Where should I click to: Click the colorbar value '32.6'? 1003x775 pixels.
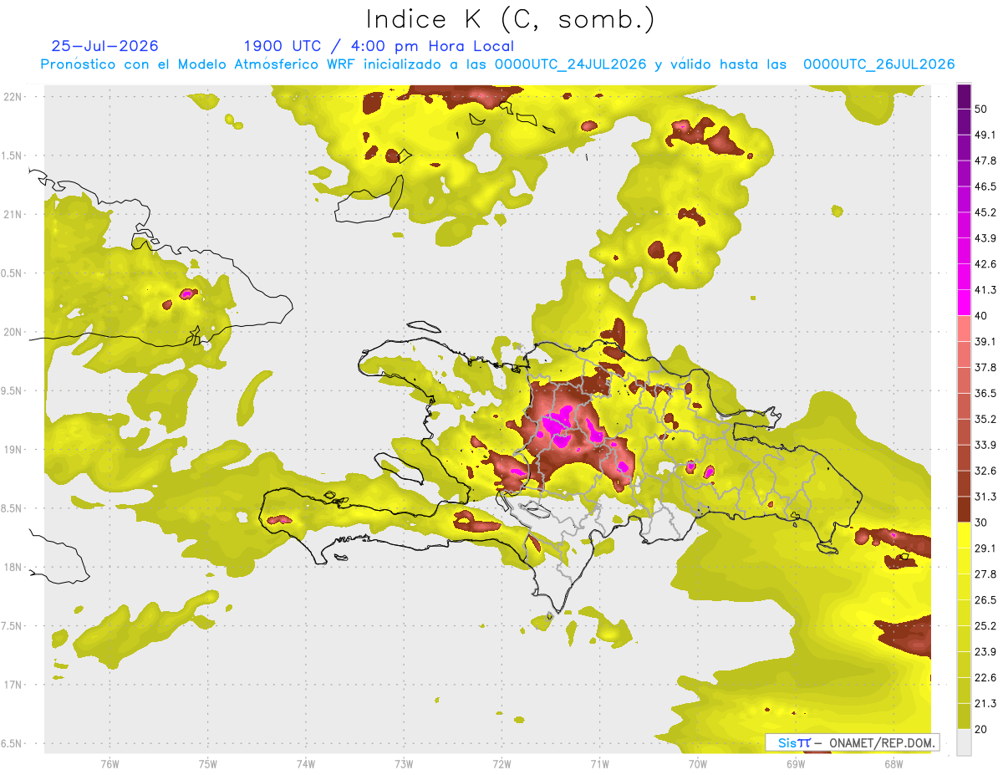985,471
